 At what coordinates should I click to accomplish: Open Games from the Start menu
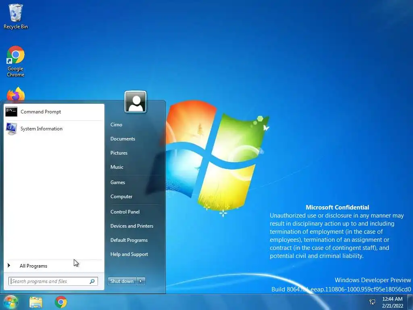(118, 182)
